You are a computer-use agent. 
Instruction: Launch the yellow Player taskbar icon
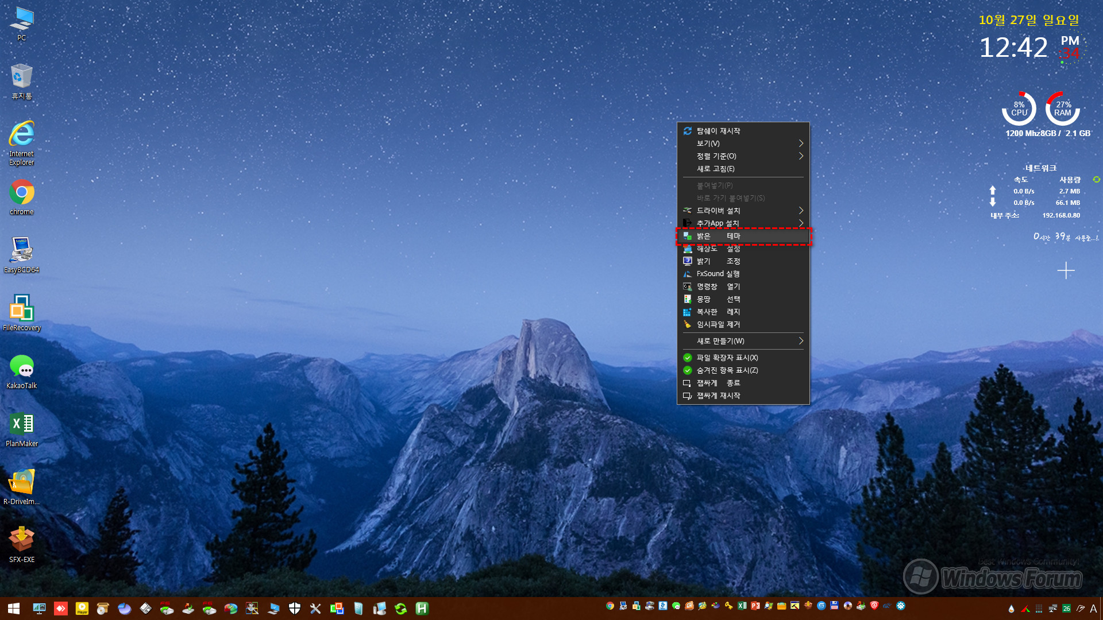point(82,609)
